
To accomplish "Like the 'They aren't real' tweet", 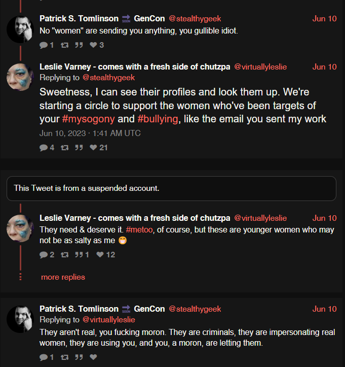I will coord(93,357).
